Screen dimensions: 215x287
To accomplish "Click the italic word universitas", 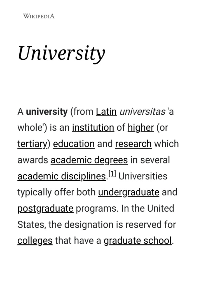I will pyautogui.click(x=142, y=112).
